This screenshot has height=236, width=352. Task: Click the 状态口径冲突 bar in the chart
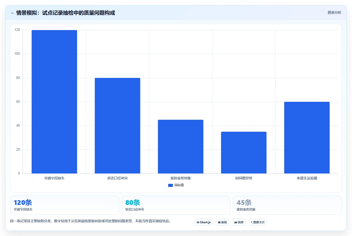click(x=118, y=126)
